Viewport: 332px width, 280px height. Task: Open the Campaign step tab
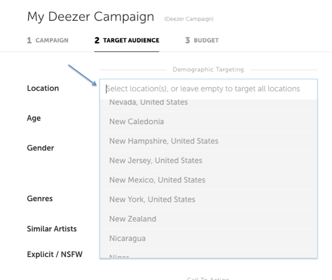point(48,40)
